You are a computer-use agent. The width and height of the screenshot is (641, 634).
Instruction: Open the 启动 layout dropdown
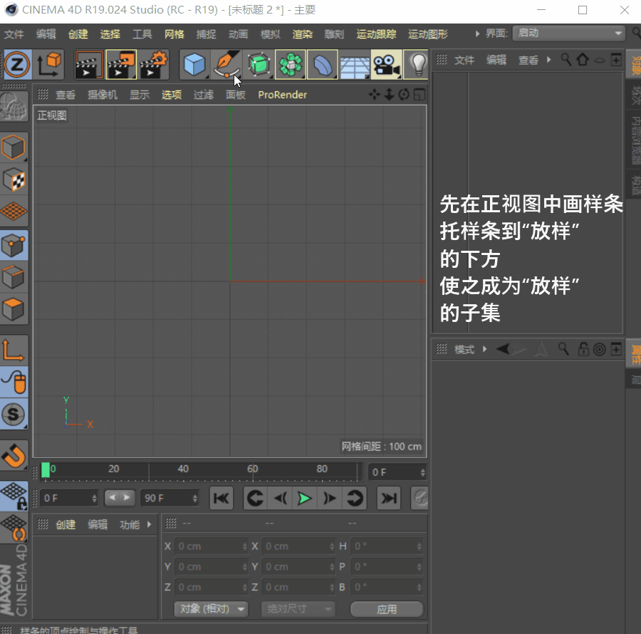click(x=568, y=33)
